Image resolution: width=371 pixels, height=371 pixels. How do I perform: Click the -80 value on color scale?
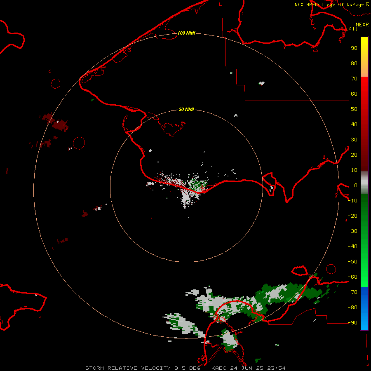(x=352, y=308)
